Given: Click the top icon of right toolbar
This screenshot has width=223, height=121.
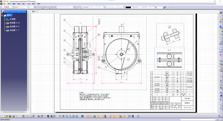Looking at the screenshot, I should [x=221, y=13].
